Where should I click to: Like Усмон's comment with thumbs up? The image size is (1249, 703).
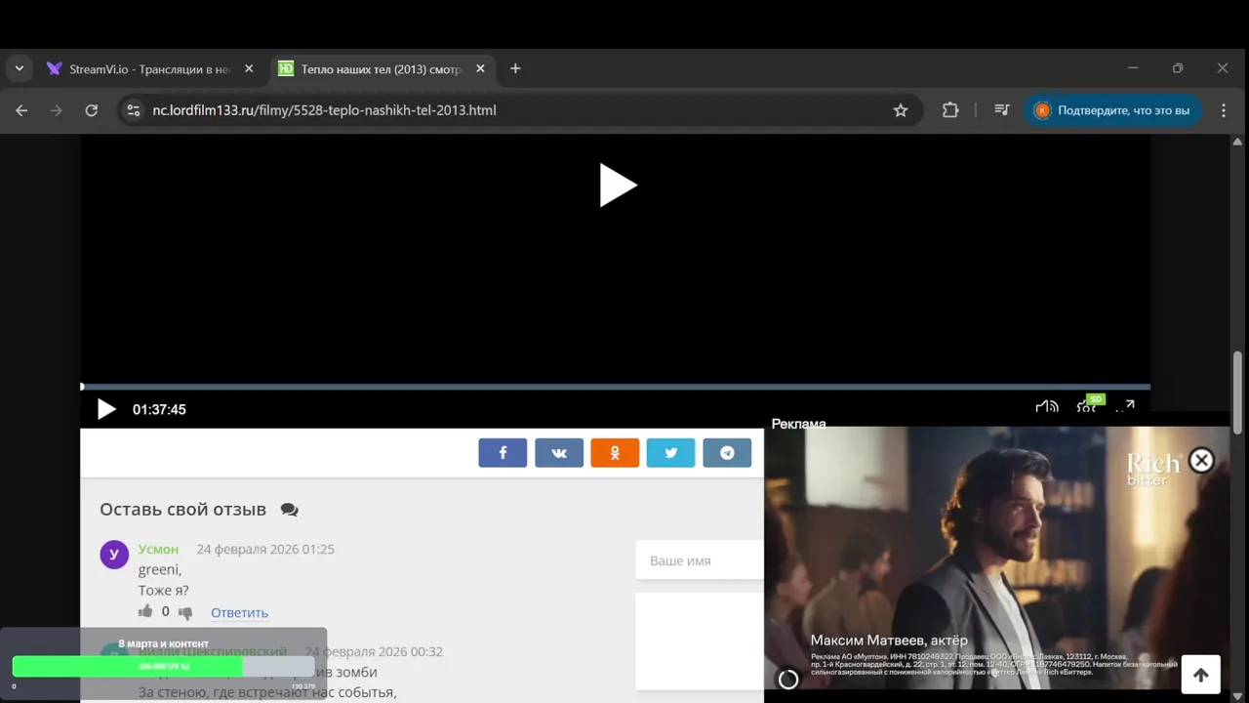[x=145, y=611]
